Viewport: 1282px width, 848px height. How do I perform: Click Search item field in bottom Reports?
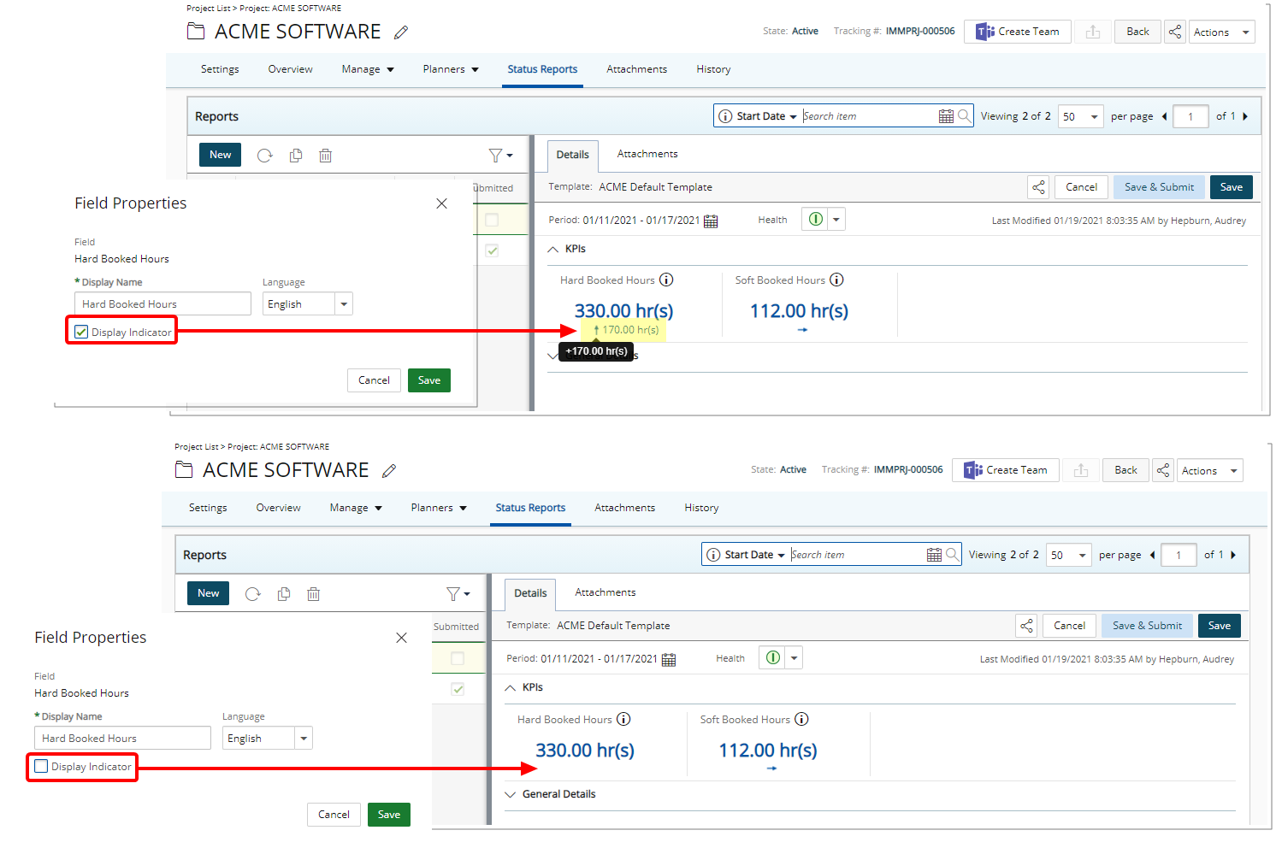tap(857, 555)
